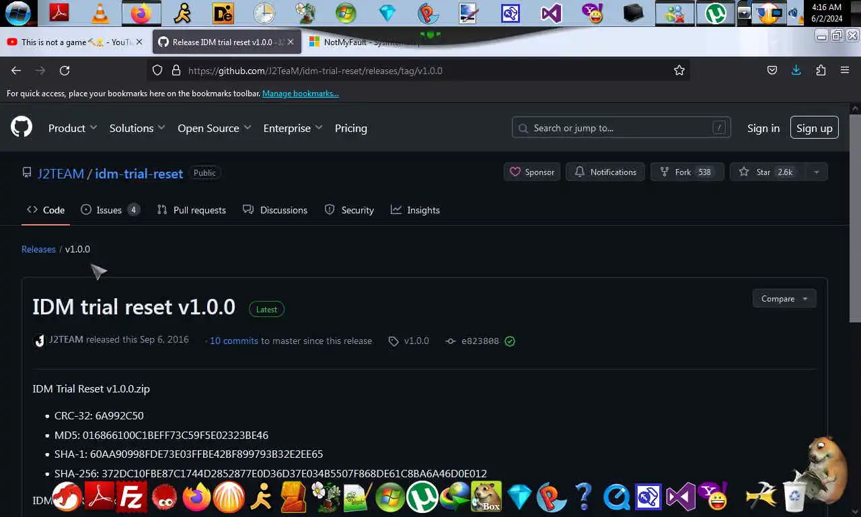
Task: Launch QuickTime Player from the dock
Action: point(616,498)
